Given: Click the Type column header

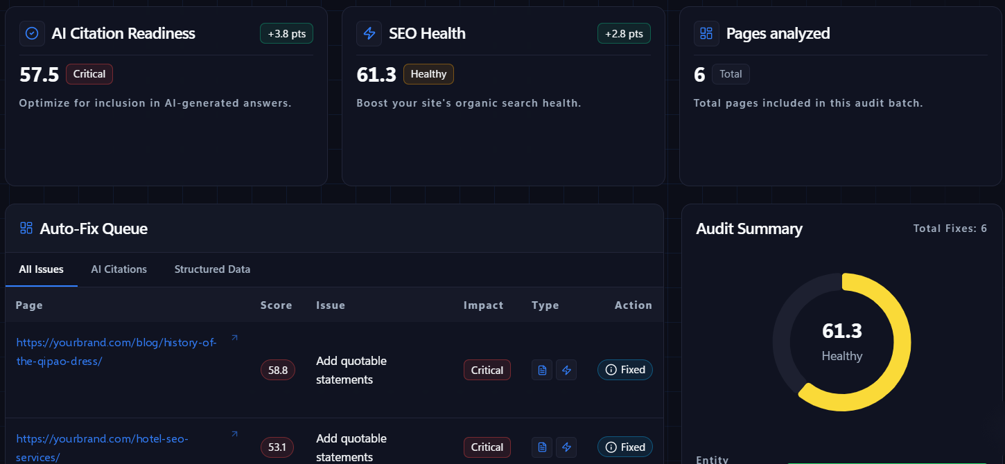Looking at the screenshot, I should coord(545,305).
